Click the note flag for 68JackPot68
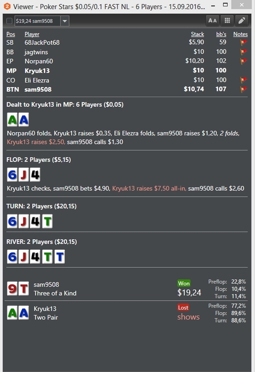This screenshot has height=372, width=255. tap(243, 43)
